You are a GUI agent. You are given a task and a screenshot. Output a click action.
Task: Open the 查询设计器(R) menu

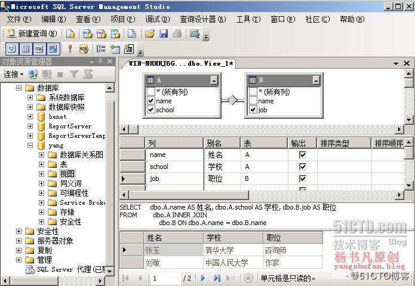coord(203,19)
